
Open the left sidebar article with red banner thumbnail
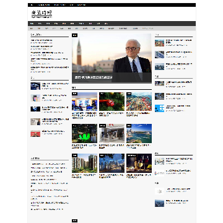tap(35, 133)
